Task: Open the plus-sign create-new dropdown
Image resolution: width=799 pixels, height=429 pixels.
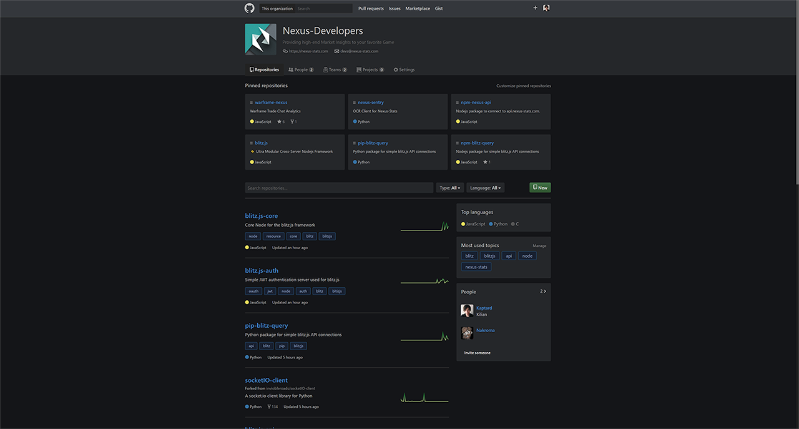Action: pos(535,7)
